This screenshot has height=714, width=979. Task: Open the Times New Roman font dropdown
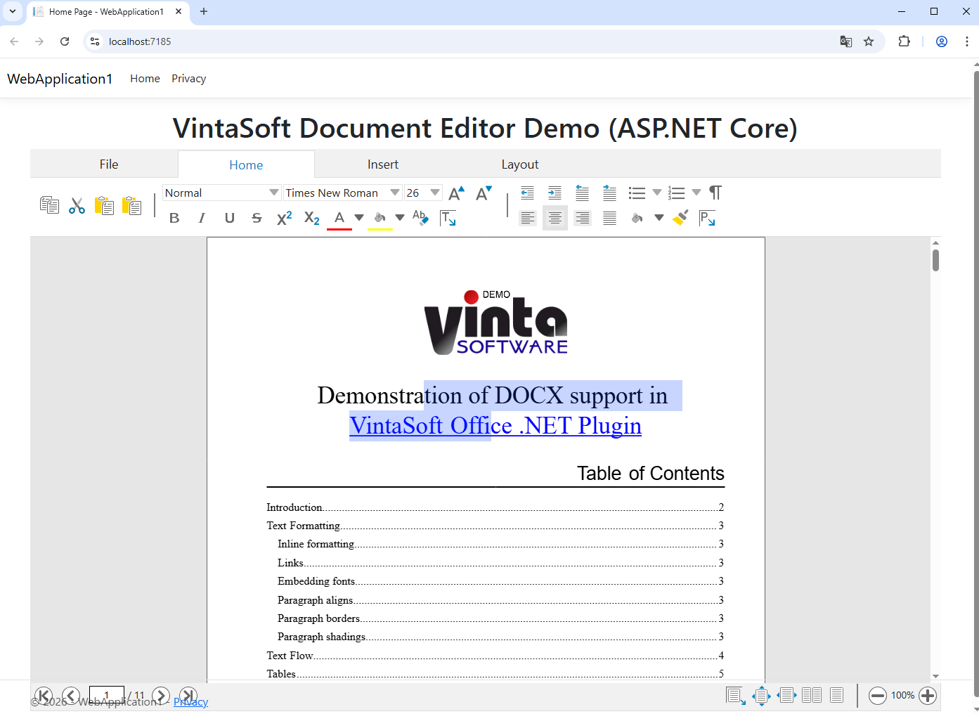pos(394,193)
